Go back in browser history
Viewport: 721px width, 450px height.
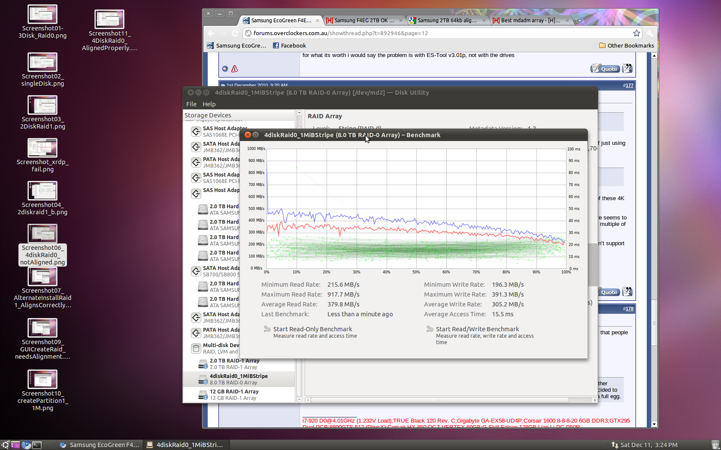[x=211, y=33]
